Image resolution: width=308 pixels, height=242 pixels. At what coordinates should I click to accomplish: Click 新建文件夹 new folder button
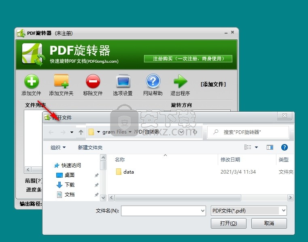90,147
